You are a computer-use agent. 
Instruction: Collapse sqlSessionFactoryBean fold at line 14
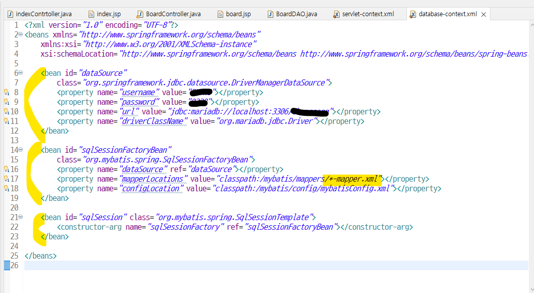(20, 150)
